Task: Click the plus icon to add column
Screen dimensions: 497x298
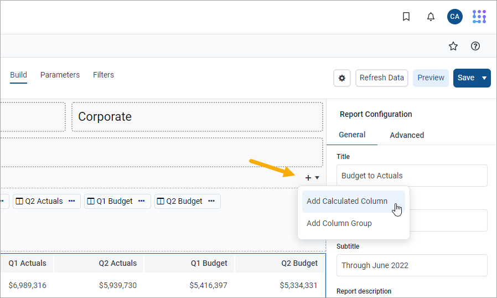Action: coord(308,177)
